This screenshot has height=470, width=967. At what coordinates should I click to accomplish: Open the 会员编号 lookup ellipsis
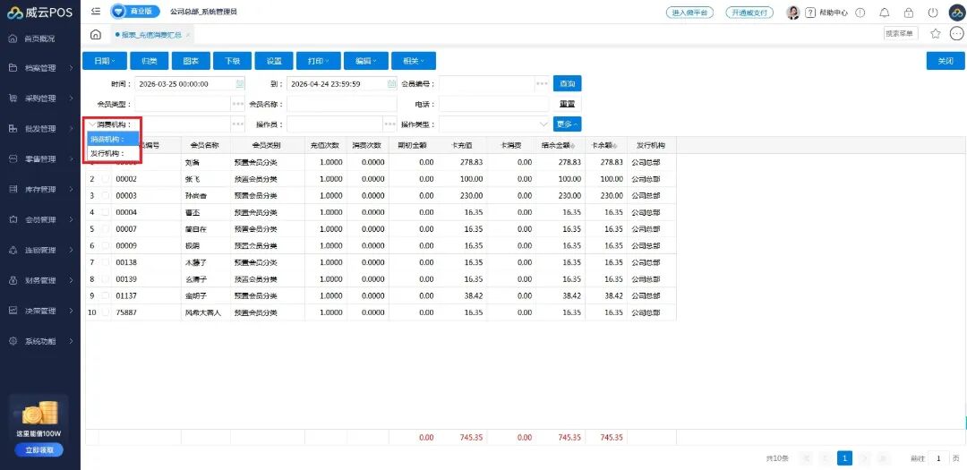(542, 84)
